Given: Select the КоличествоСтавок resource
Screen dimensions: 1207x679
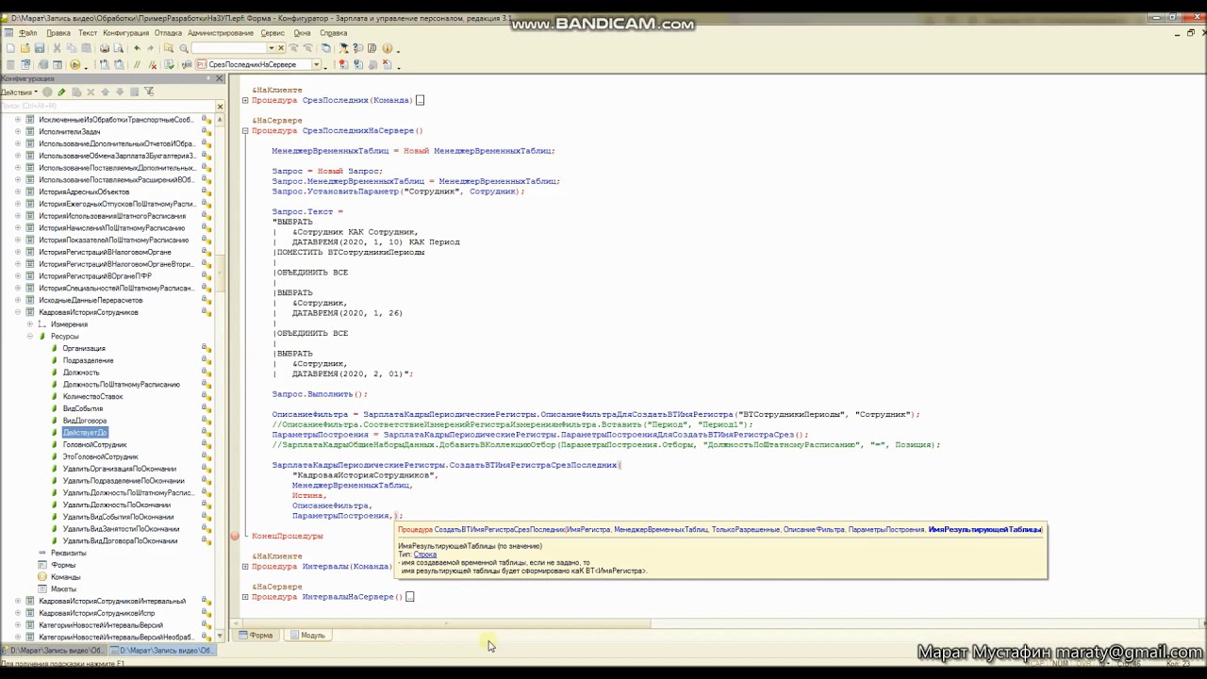Looking at the screenshot, I should pos(92,396).
